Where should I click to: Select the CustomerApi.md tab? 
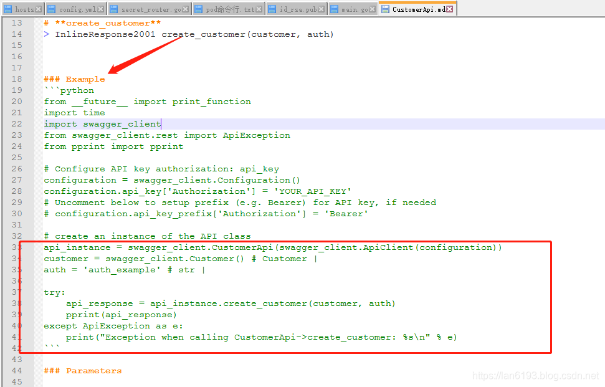(418, 9)
